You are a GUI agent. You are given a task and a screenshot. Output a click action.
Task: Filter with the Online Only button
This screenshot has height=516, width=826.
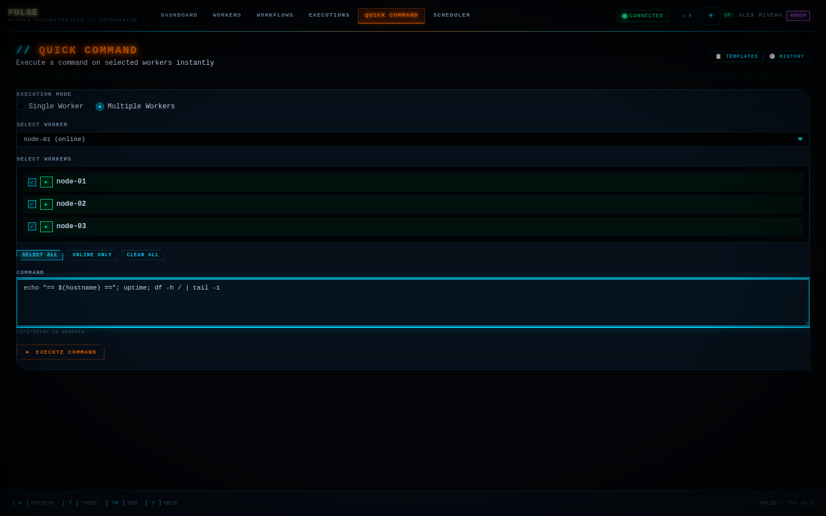(x=92, y=255)
